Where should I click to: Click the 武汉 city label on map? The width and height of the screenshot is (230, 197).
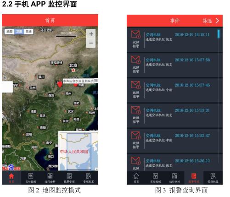pyautogui.click(x=71, y=111)
